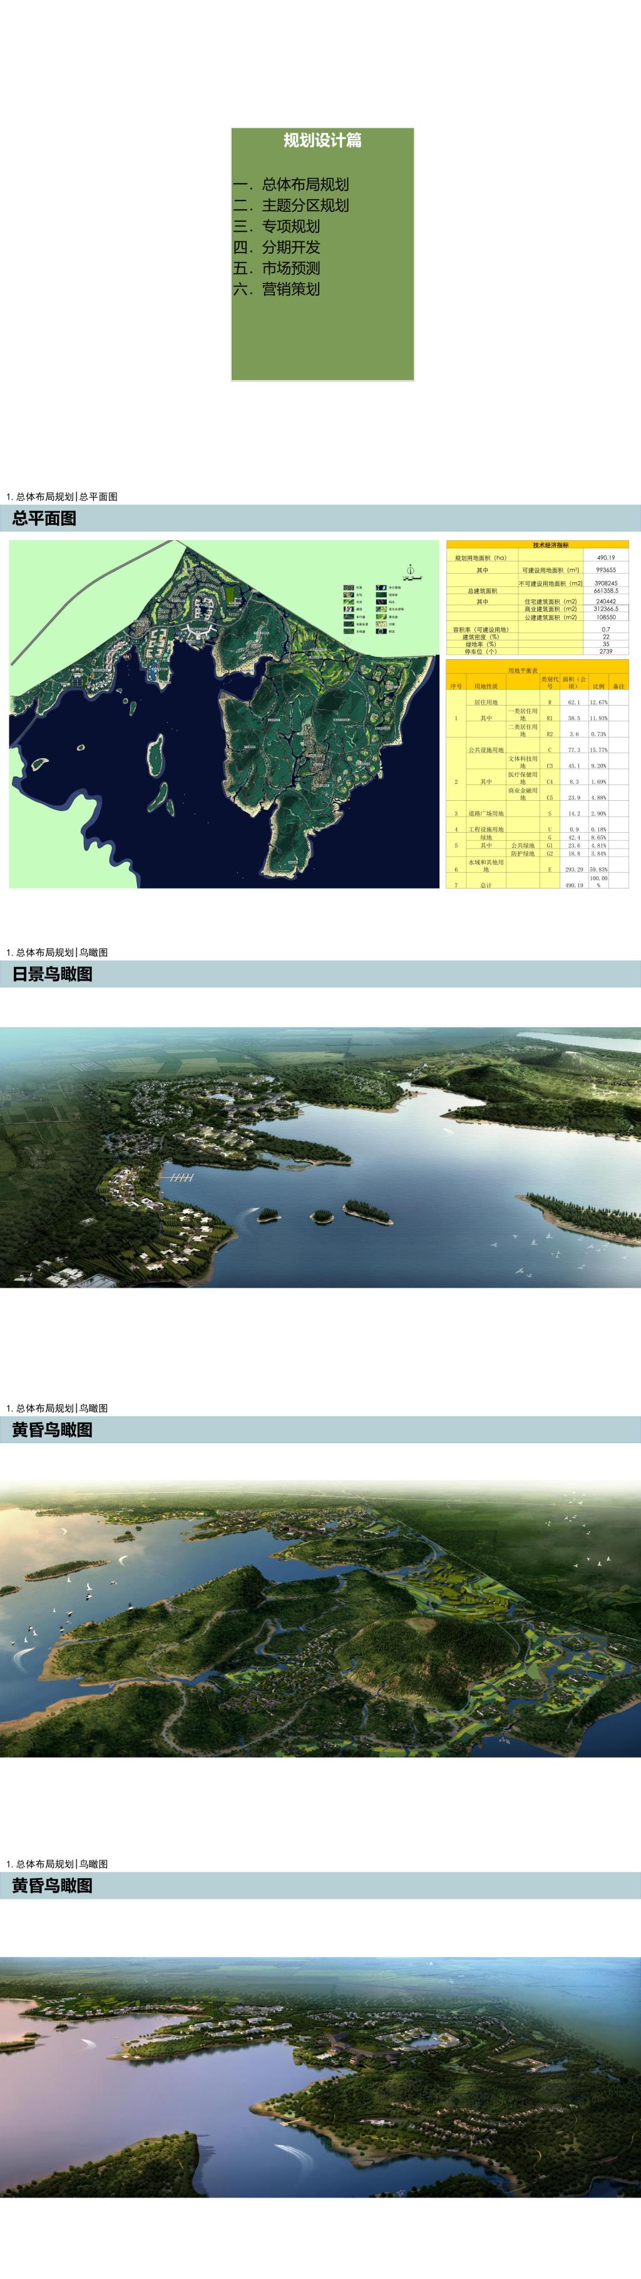641x2279 pixels.
Task: Open contents item 三. 专项规划
Action: click(277, 226)
